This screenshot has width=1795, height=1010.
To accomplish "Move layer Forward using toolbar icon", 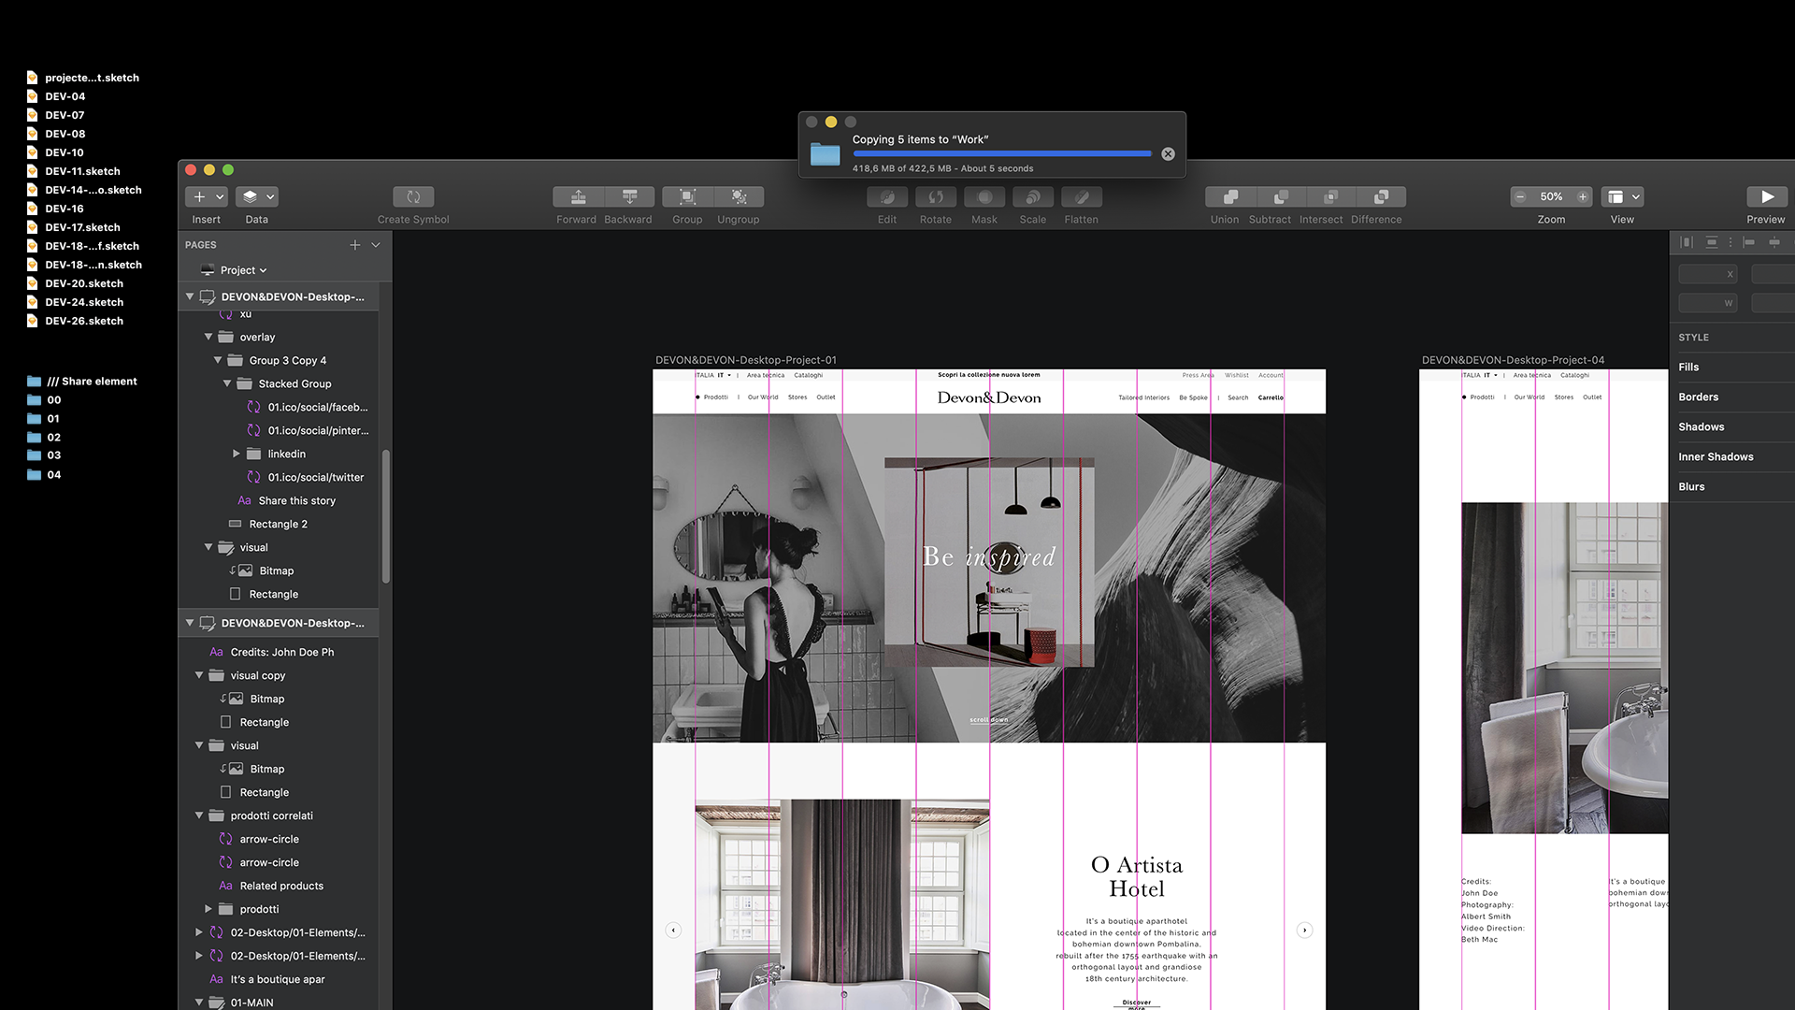I will (x=578, y=196).
